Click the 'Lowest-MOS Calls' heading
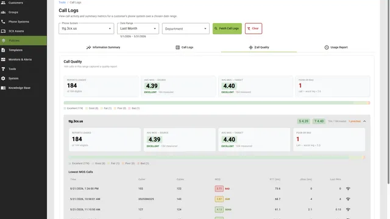Screen dimensions: 390x219 (x=80, y=172)
